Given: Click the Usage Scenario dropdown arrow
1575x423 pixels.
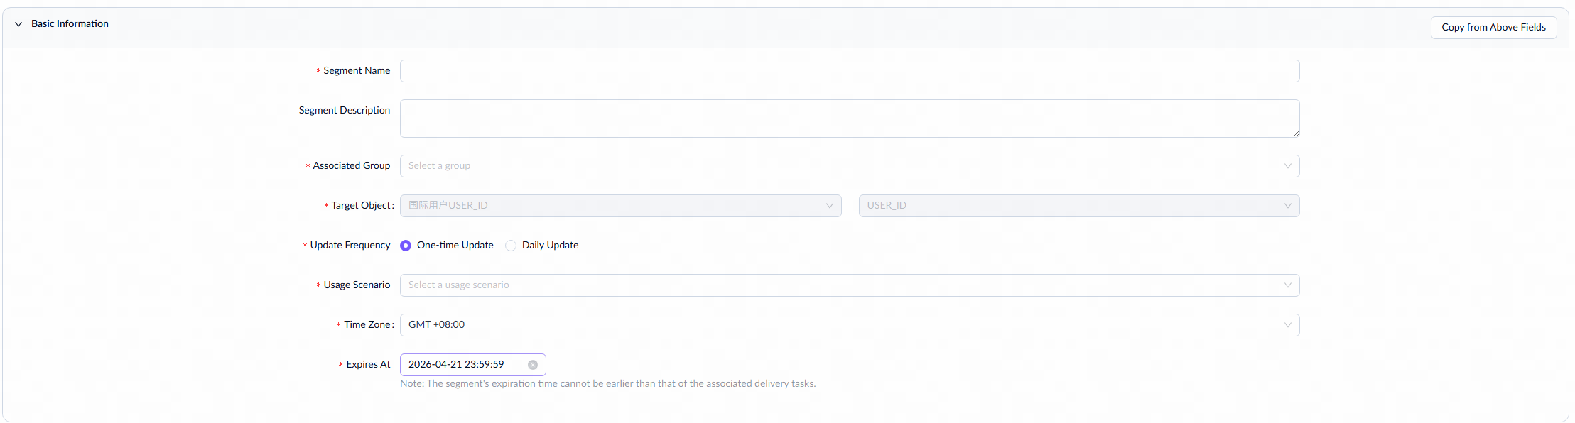Looking at the screenshot, I should coord(1287,285).
